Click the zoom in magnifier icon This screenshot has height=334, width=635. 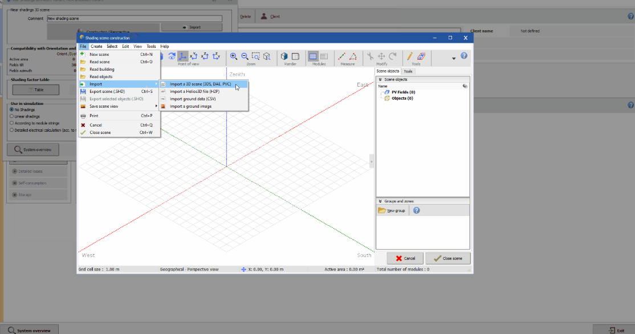click(x=234, y=56)
